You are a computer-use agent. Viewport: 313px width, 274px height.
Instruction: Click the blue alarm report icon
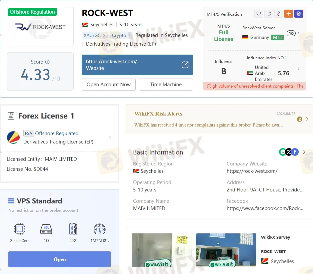(x=298, y=14)
